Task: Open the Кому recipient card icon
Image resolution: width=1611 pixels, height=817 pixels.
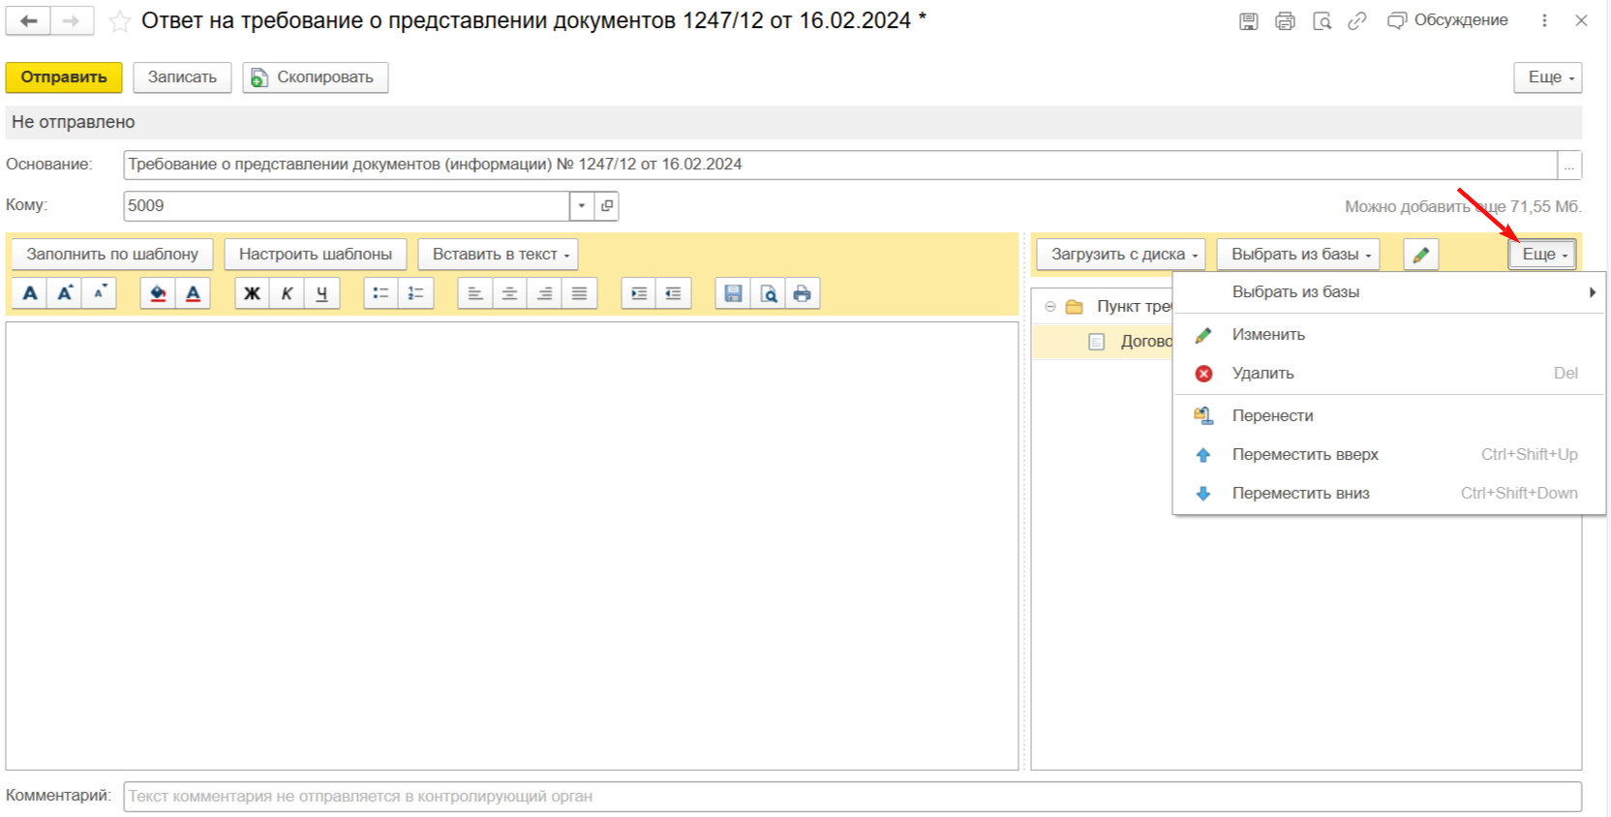Action: pyautogui.click(x=606, y=206)
